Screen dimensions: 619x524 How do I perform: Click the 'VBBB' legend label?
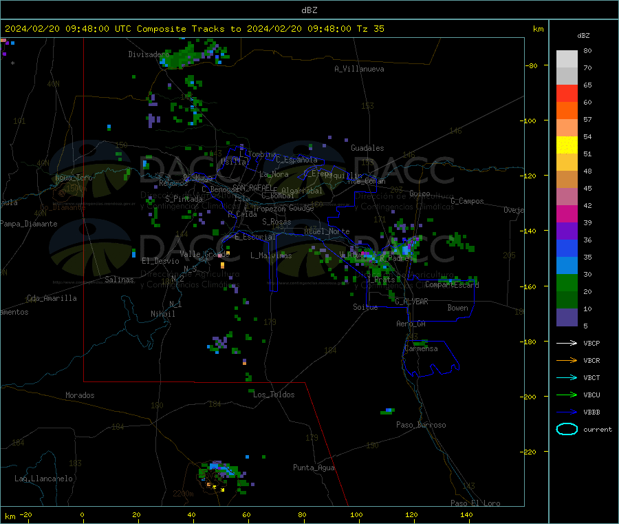(x=591, y=412)
